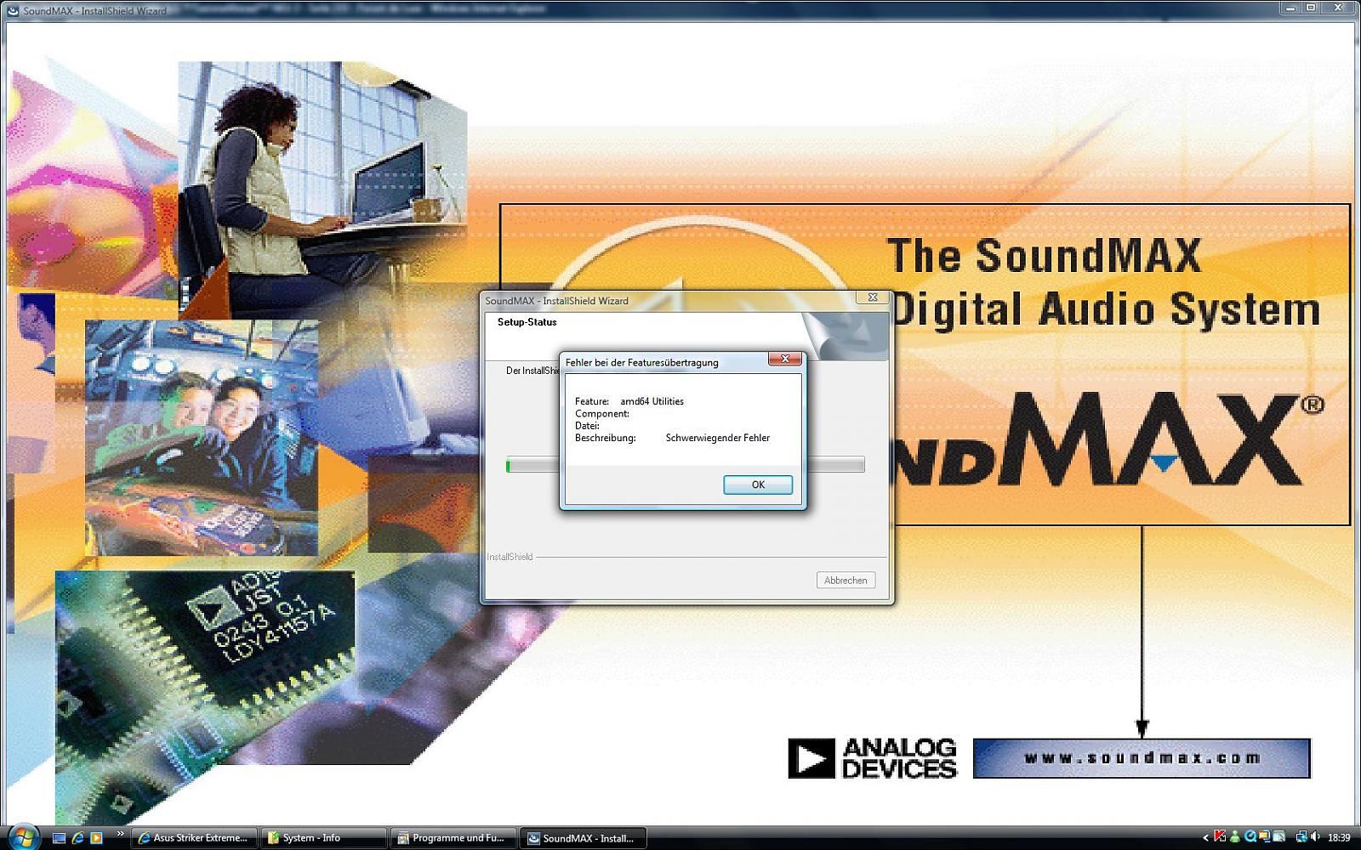
Task: Click the folder-and-monitor tray icon
Action: [x=1264, y=837]
